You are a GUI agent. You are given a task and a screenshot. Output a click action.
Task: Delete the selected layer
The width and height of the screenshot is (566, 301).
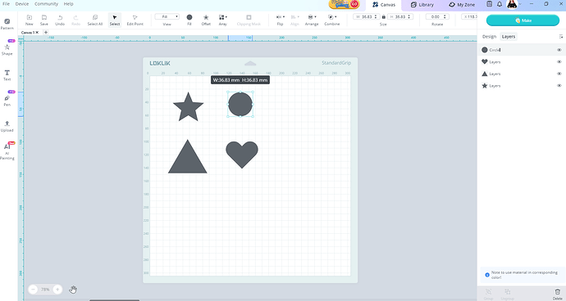click(x=557, y=294)
